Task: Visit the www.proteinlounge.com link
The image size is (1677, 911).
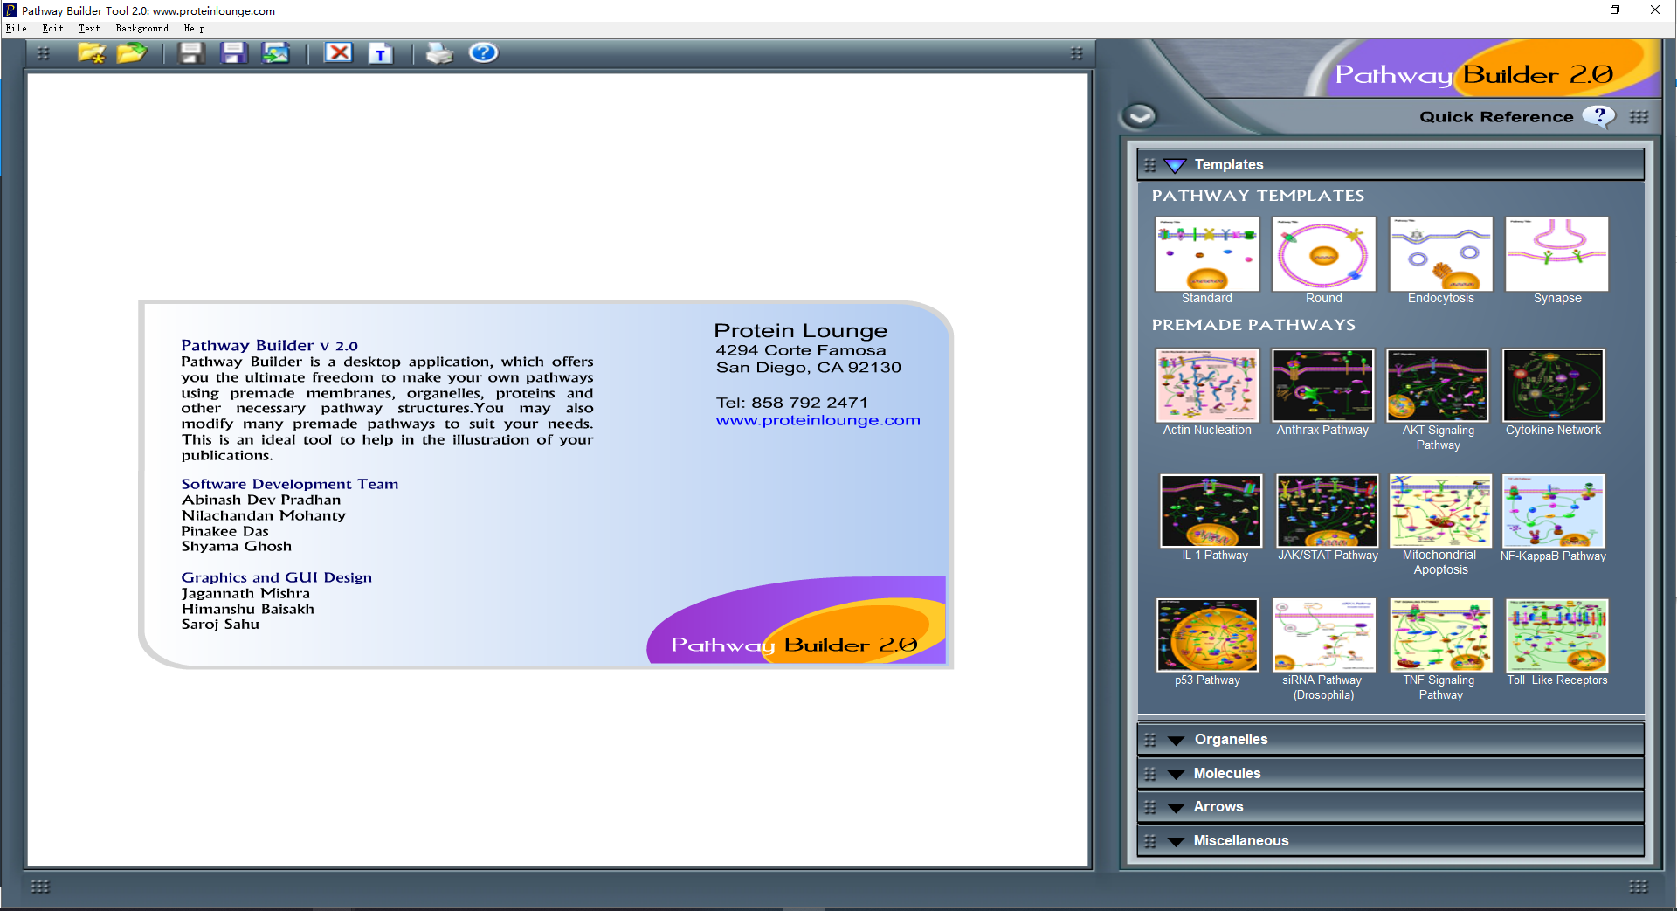Action: 818,420
